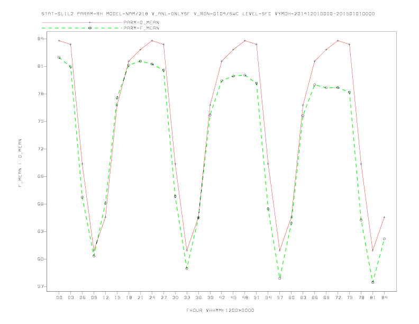Select the F_MEAN circle marker at hour 54

[x=268, y=209]
